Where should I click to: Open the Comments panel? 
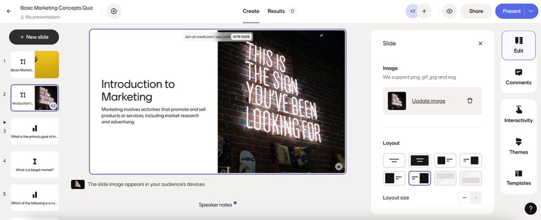[518, 77]
